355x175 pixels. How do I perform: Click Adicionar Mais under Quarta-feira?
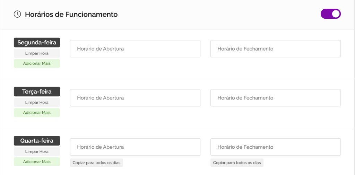pos(37,162)
